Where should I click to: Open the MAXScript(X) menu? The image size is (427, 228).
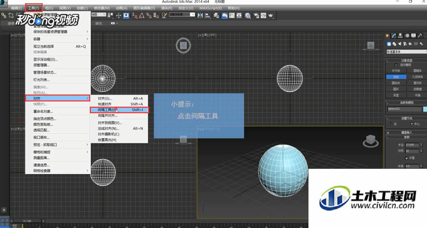[211, 8]
